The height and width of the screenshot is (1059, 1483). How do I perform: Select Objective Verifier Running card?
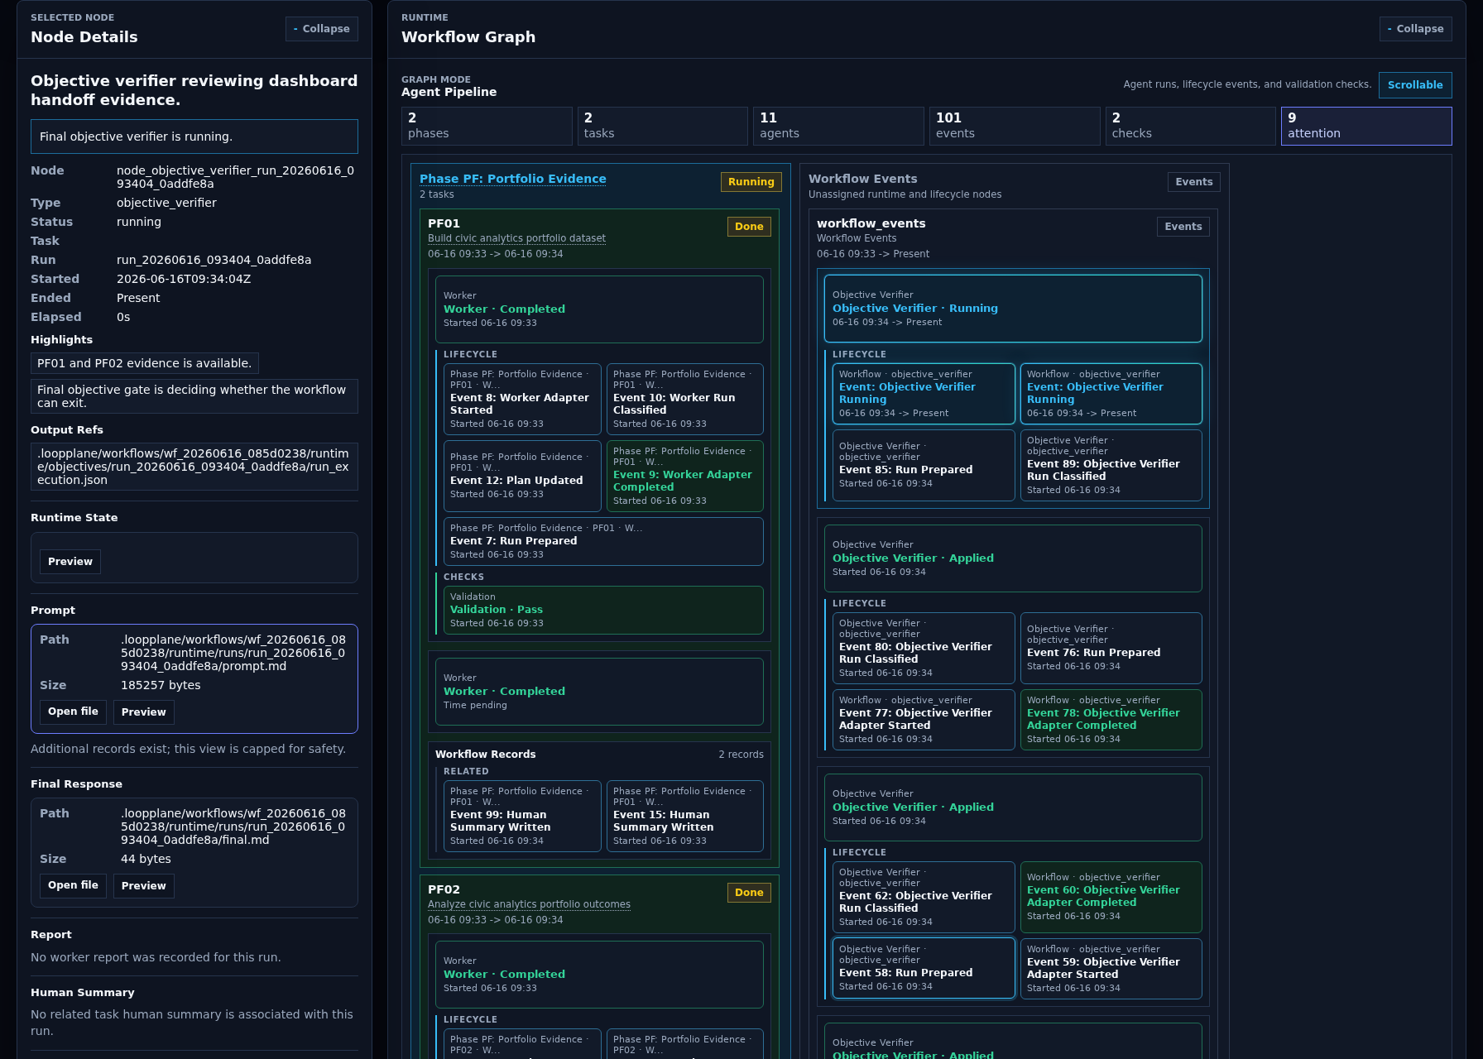pyautogui.click(x=1013, y=309)
